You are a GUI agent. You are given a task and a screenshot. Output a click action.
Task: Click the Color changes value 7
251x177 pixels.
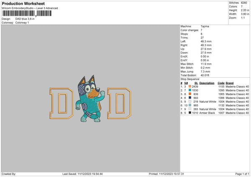pyautogui.click(x=201, y=30)
